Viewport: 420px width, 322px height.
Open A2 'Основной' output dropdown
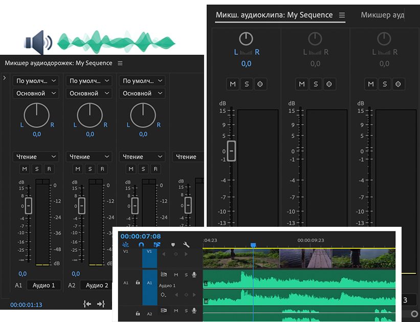tap(89, 93)
